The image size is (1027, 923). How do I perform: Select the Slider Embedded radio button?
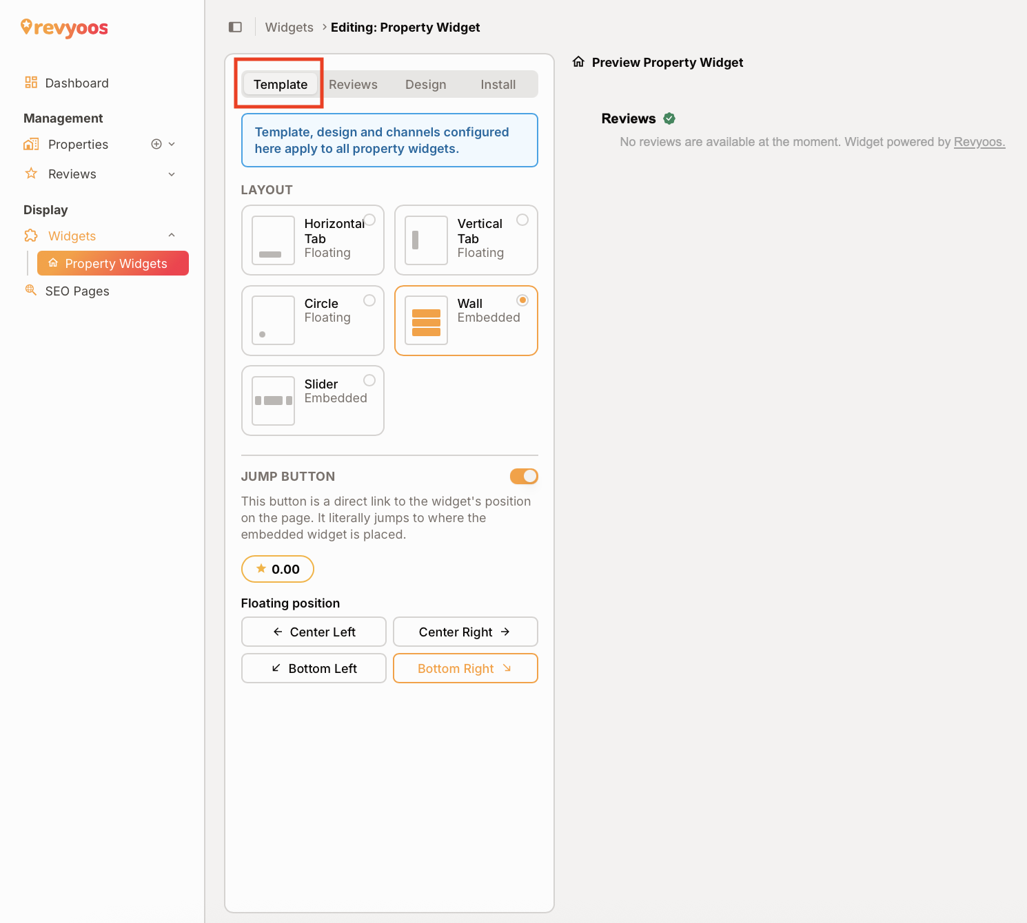coord(369,380)
